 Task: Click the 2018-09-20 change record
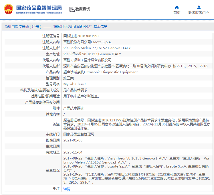coord(136,168)
